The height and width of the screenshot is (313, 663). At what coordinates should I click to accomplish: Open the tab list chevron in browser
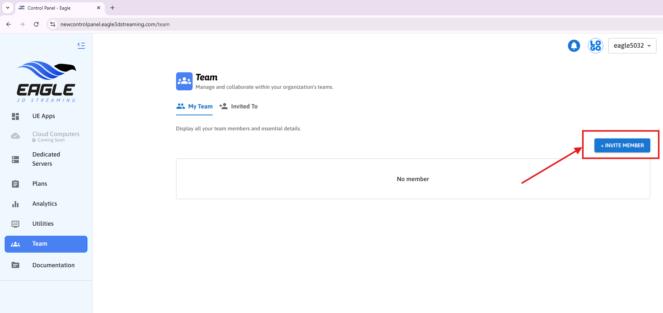[8, 8]
